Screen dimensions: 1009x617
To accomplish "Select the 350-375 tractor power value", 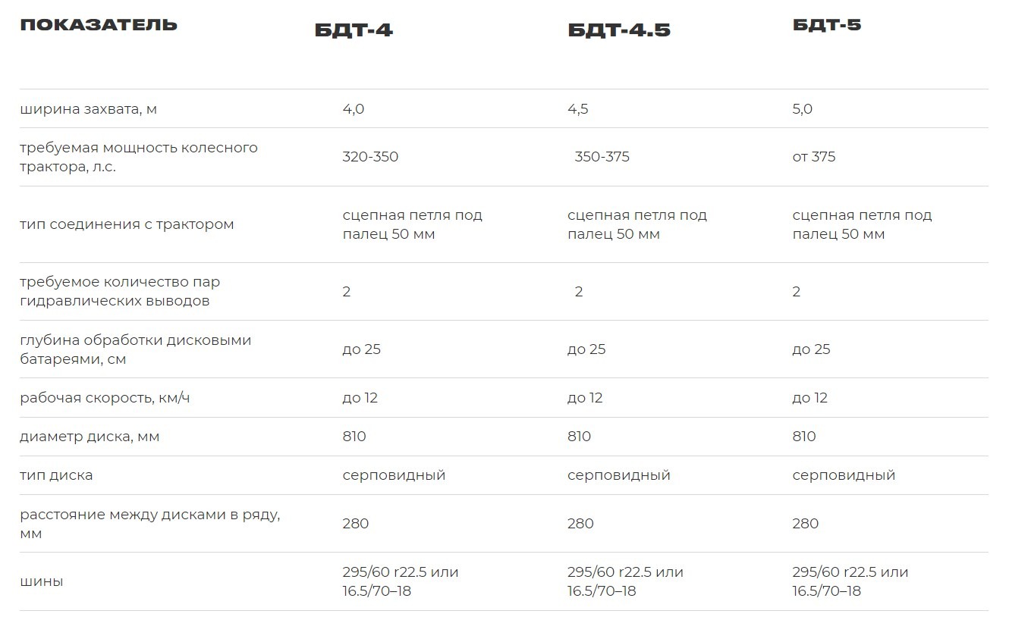I will pos(602,157).
